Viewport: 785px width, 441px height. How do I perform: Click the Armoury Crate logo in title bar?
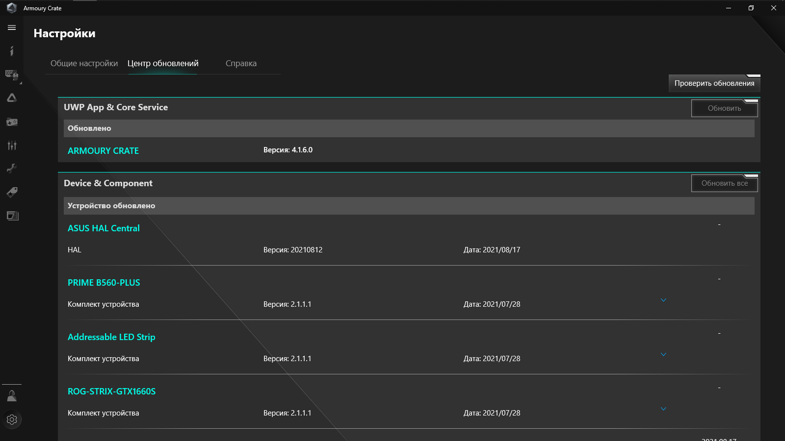tap(12, 8)
